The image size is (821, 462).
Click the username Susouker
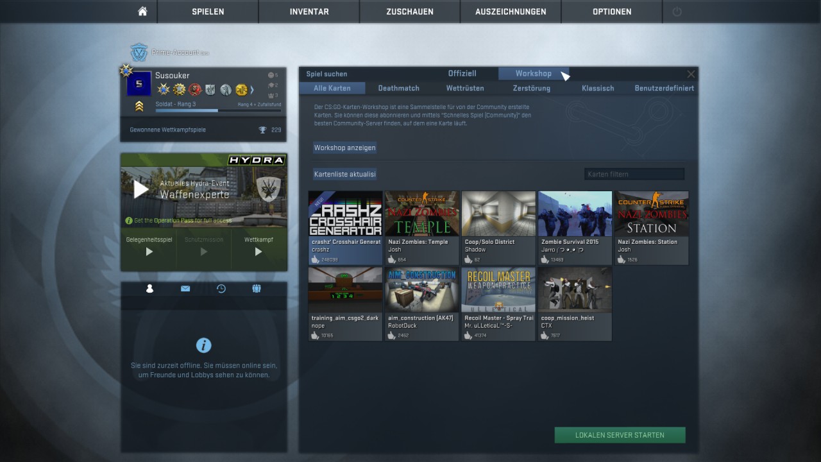click(x=172, y=75)
